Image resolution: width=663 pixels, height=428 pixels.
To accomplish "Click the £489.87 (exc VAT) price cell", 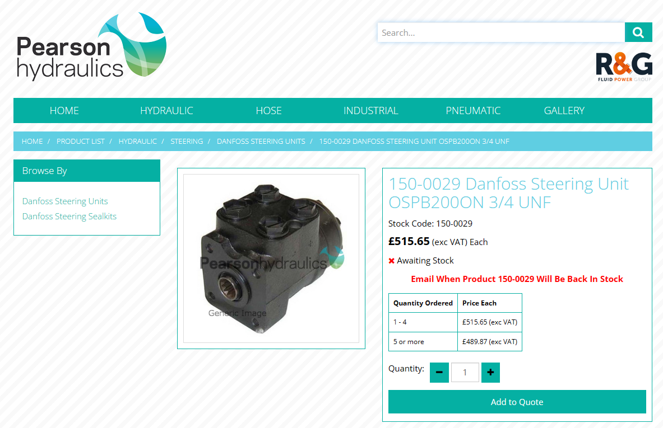I will click(490, 341).
